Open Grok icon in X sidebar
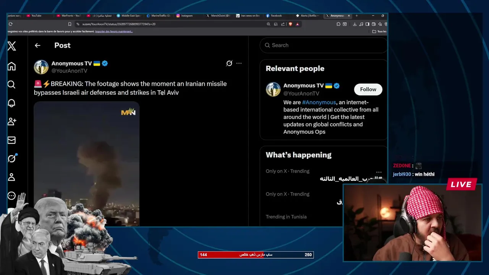 (x=11, y=159)
